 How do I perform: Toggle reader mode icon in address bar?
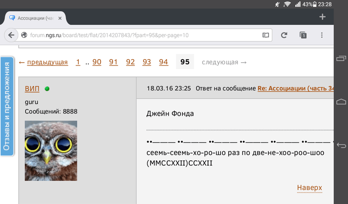(266, 35)
